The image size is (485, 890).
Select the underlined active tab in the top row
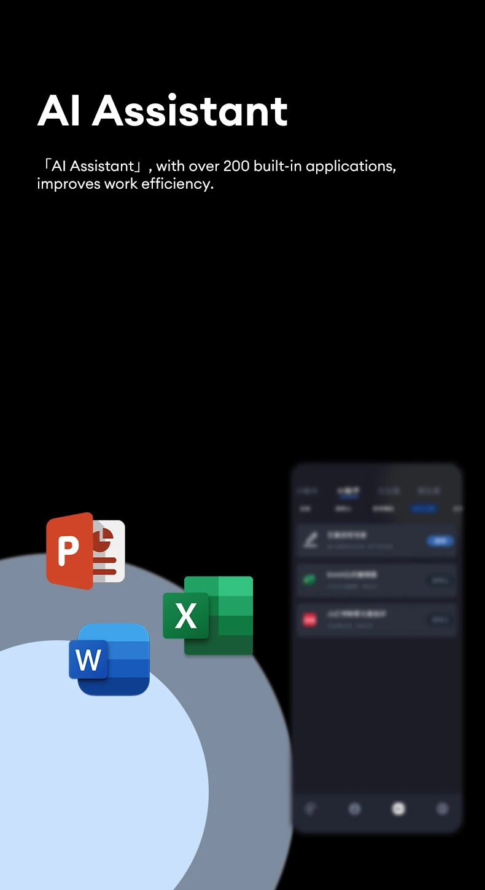coord(349,491)
